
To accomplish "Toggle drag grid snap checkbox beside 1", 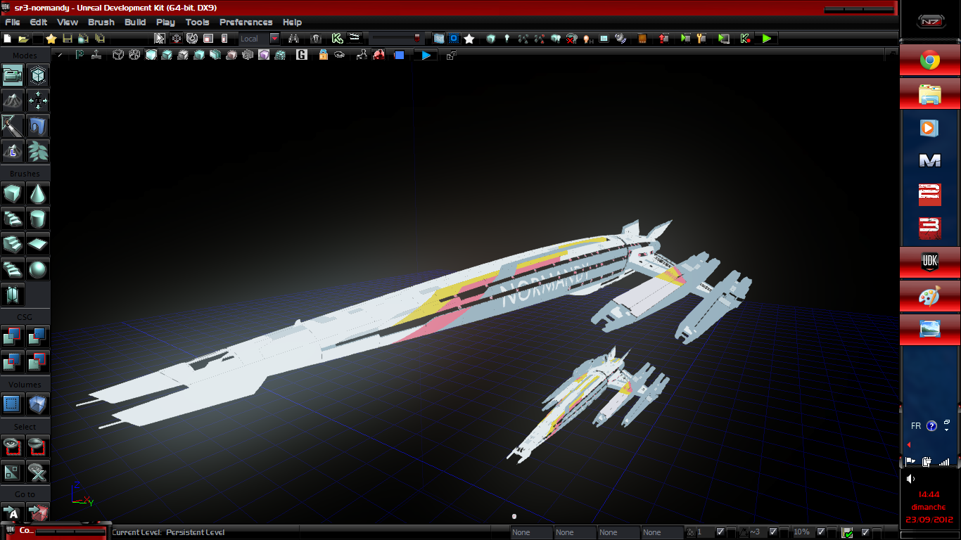I will pos(720,532).
